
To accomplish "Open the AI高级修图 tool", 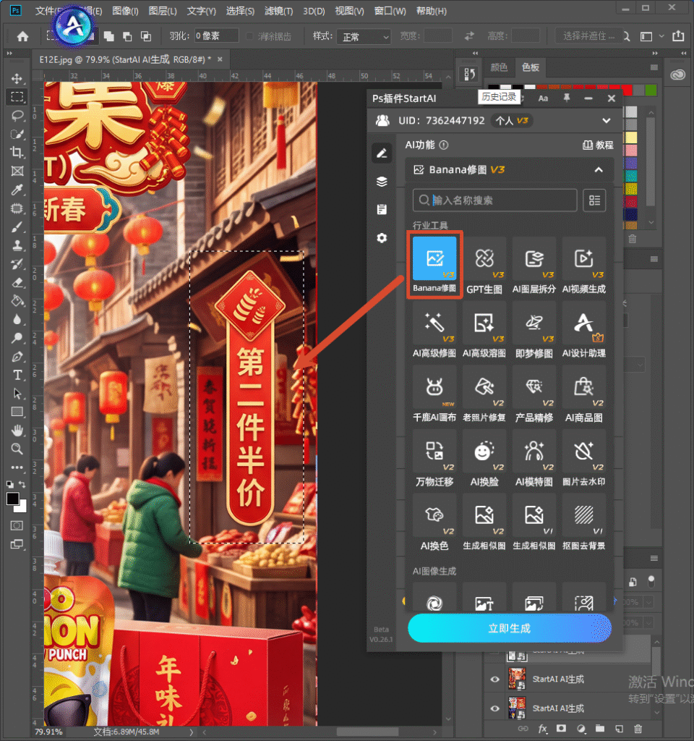I will (434, 330).
